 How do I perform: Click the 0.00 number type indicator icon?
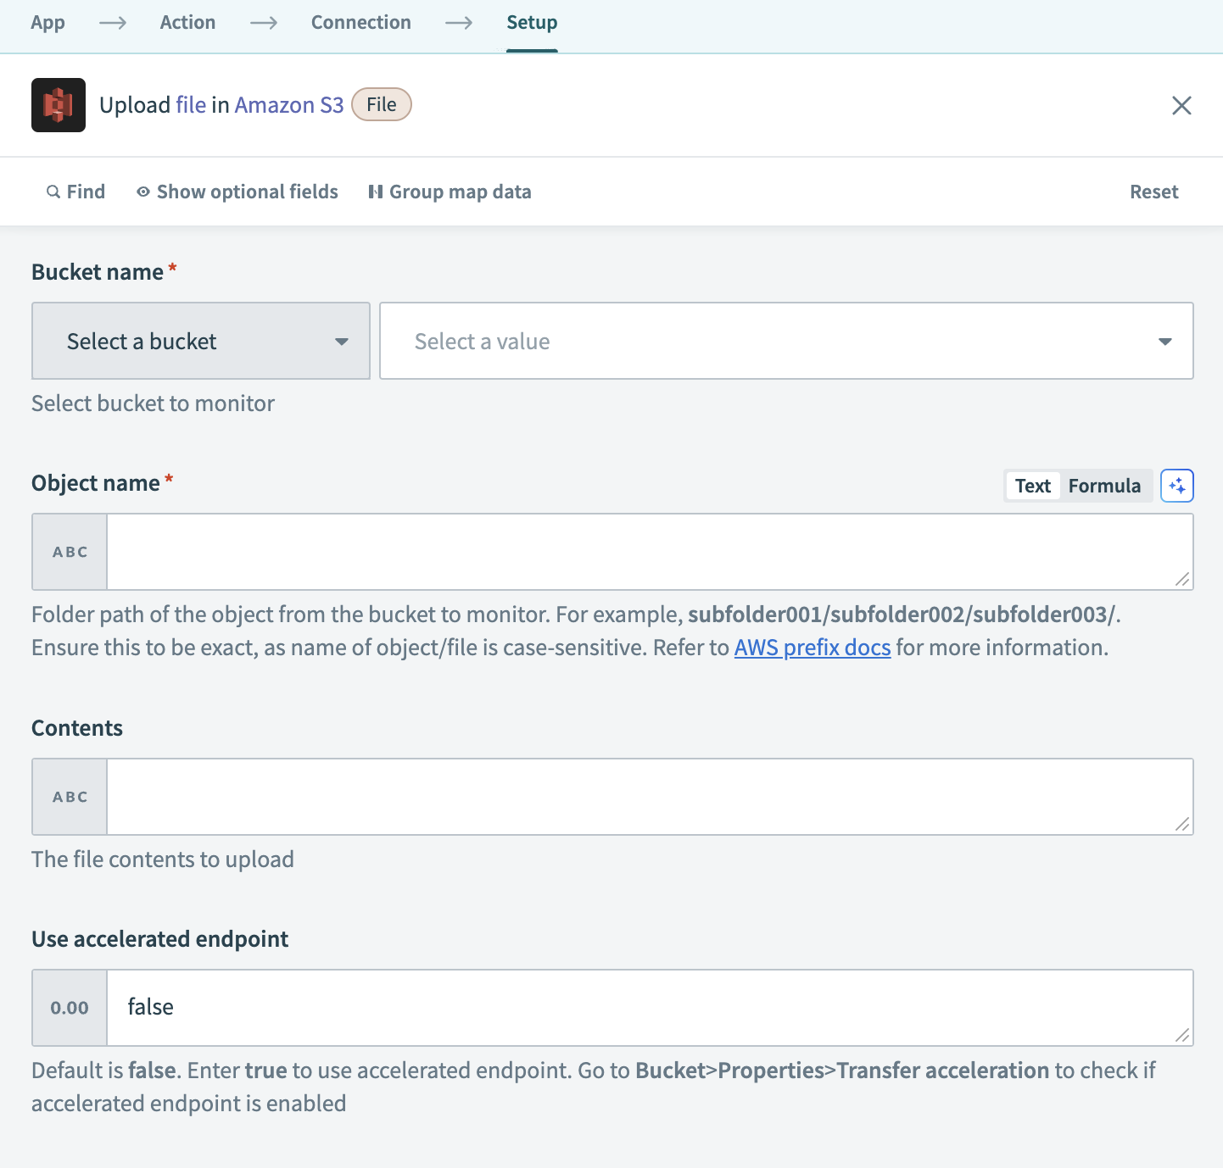pos(69,1007)
